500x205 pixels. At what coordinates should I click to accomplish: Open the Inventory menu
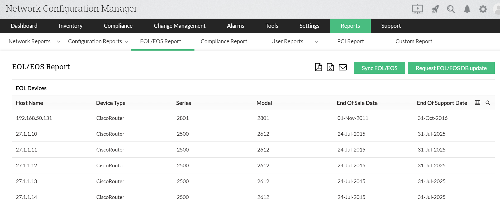click(70, 26)
